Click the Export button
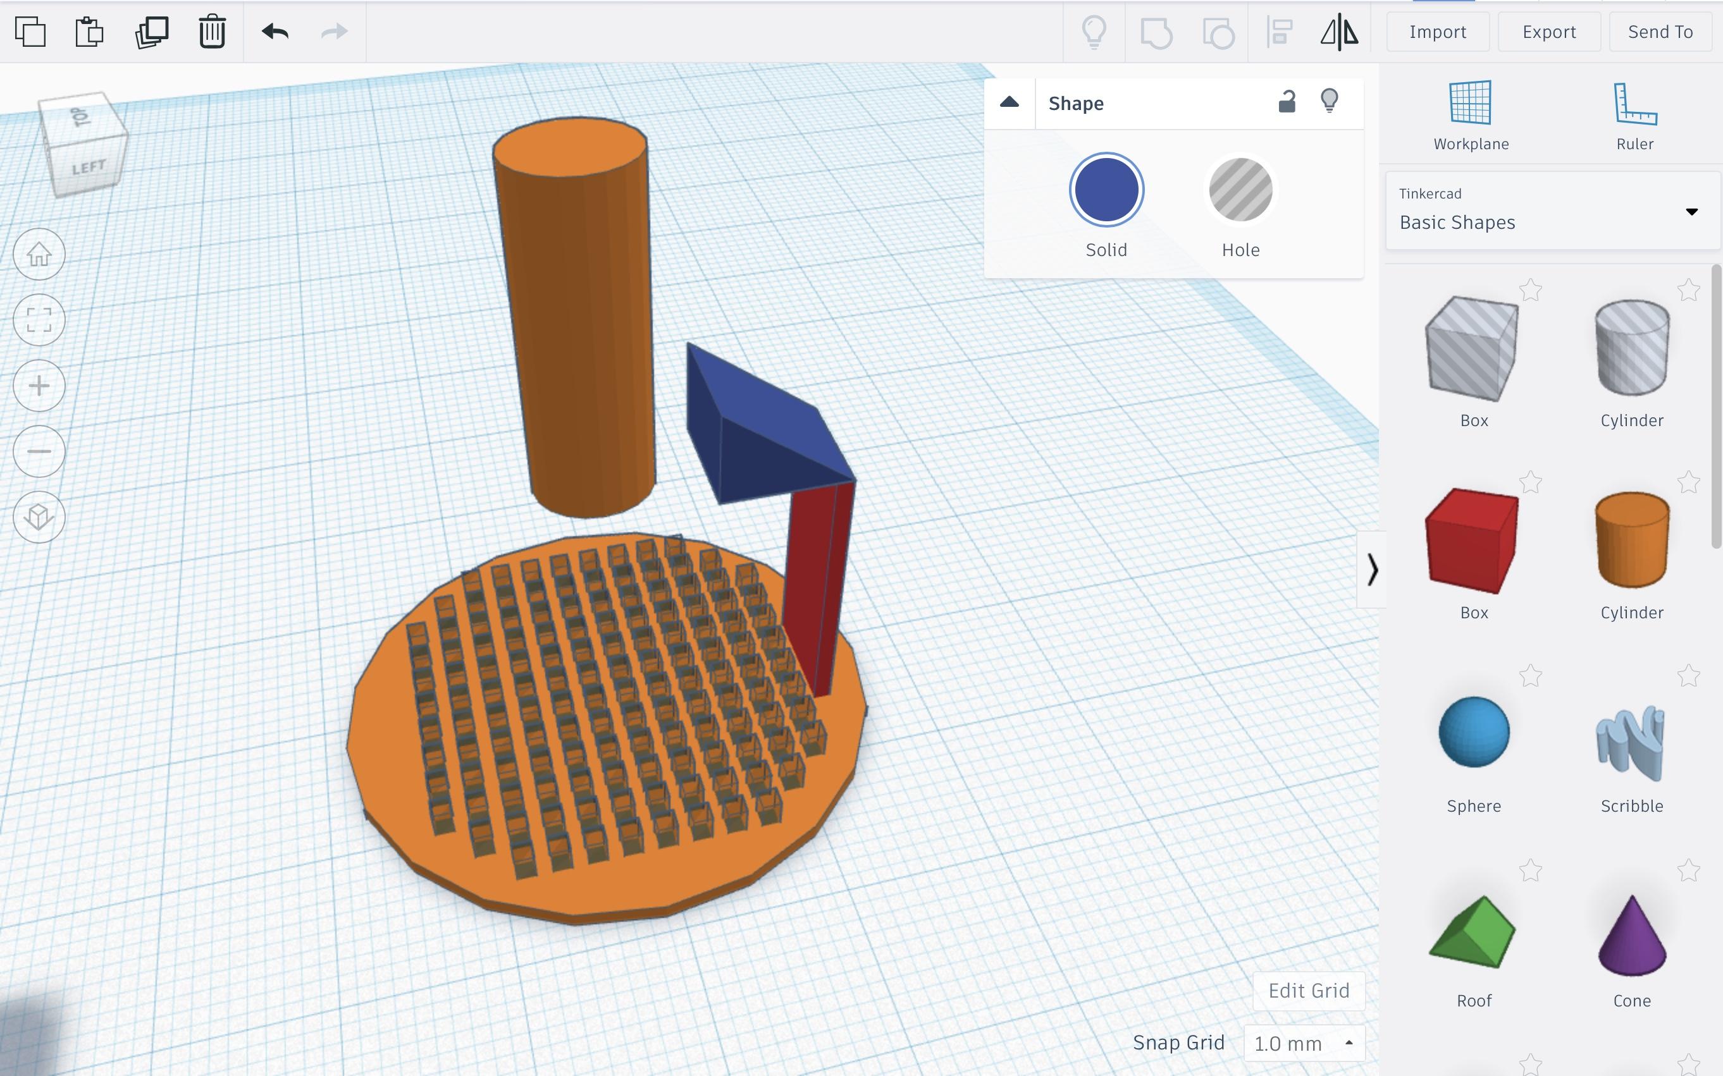Image resolution: width=1723 pixels, height=1076 pixels. (x=1549, y=32)
